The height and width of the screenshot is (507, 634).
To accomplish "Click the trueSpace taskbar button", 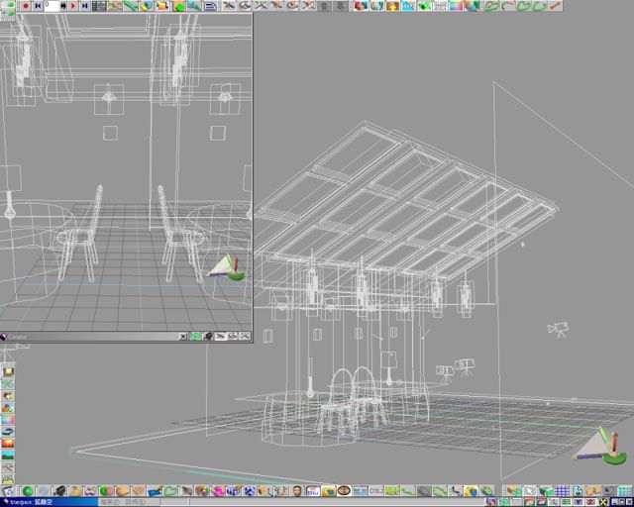I will 28,502.
